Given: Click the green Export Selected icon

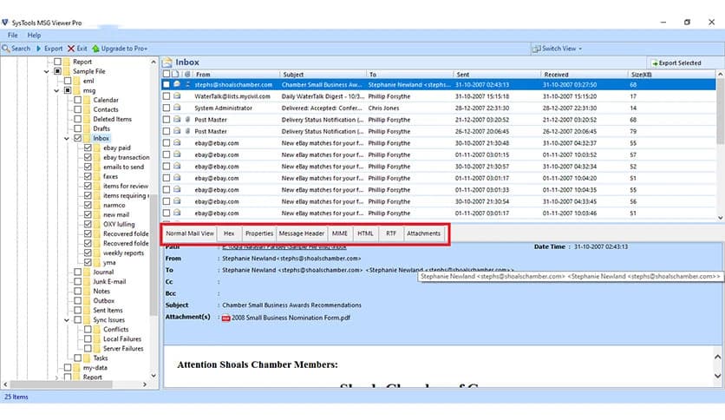Looking at the screenshot, I should 655,62.
